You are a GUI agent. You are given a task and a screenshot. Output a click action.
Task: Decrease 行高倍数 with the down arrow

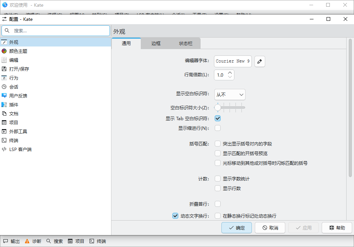pyautogui.click(x=230, y=77)
